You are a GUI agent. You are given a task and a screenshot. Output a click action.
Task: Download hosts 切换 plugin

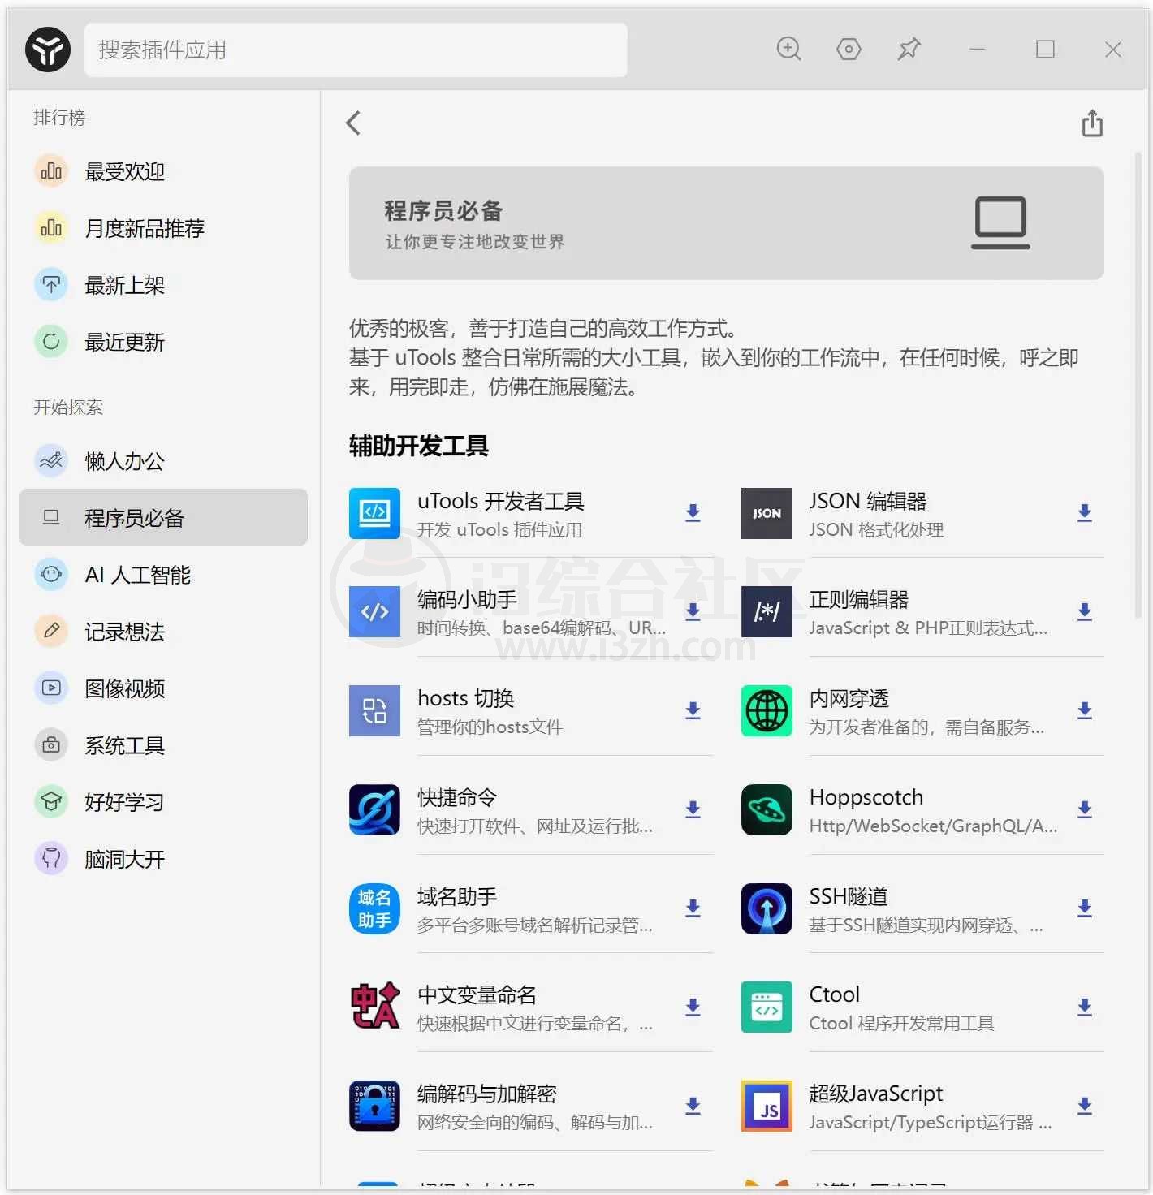point(693,711)
